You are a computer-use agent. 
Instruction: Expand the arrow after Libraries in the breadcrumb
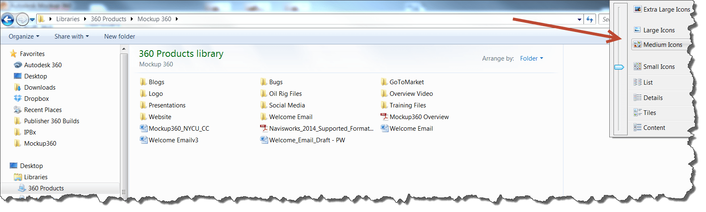[x=85, y=19]
